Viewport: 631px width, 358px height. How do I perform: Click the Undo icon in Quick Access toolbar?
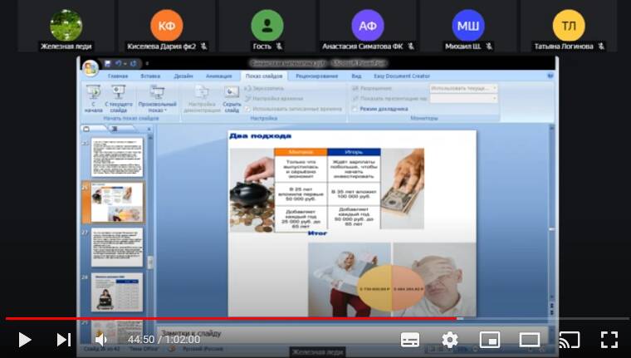[118, 64]
